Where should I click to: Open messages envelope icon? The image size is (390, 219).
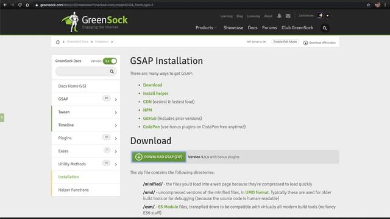(288, 16)
